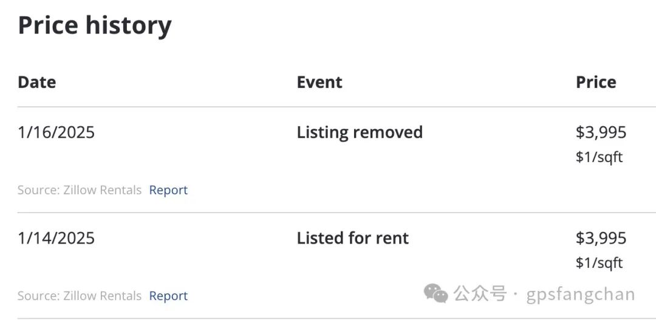Click the 公众号 watermark text

[x=480, y=294]
